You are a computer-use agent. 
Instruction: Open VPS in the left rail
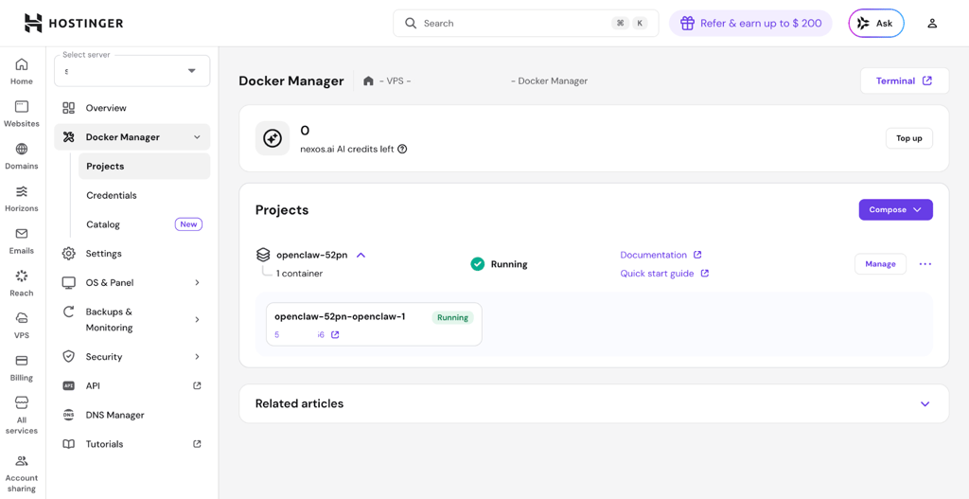[x=22, y=325]
